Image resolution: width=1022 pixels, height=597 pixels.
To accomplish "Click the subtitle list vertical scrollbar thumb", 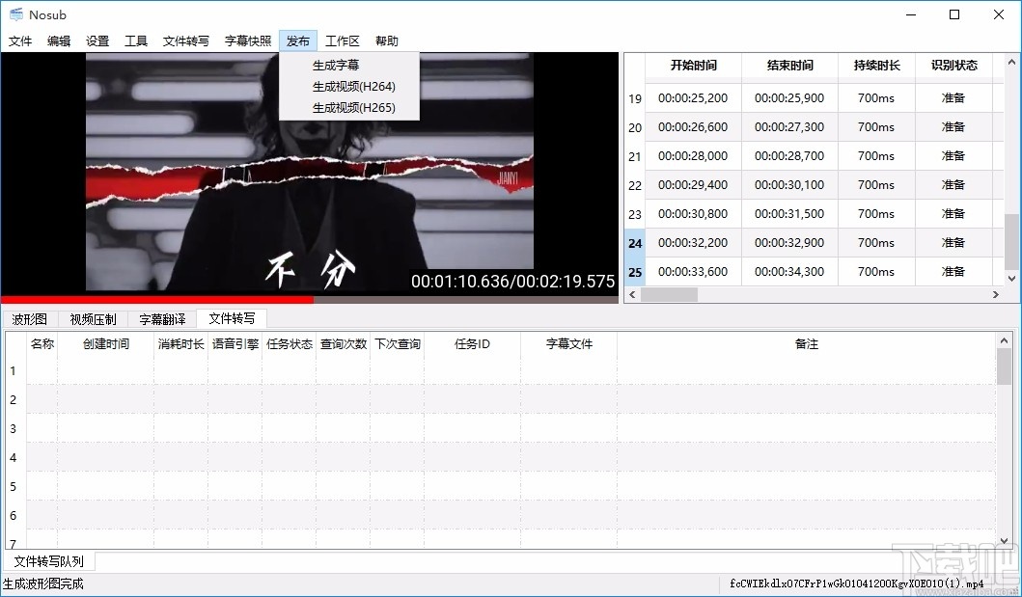I will (1011, 241).
